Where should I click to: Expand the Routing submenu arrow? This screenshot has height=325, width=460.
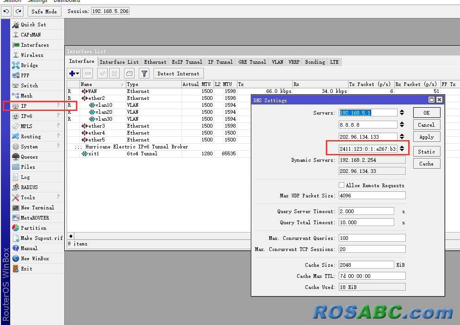(x=59, y=136)
